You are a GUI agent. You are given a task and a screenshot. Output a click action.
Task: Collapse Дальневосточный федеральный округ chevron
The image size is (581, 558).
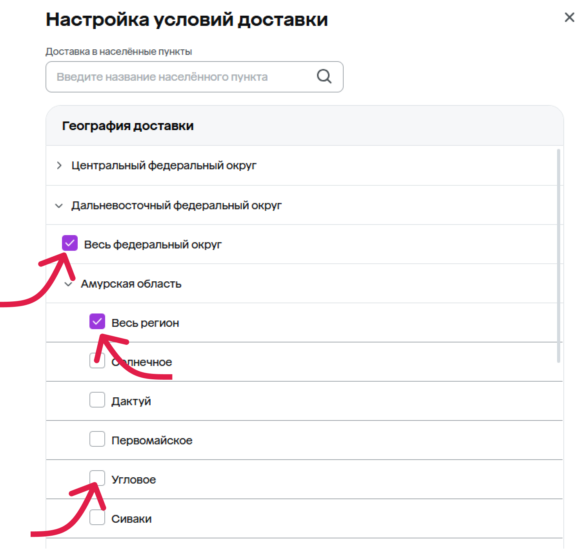click(59, 205)
